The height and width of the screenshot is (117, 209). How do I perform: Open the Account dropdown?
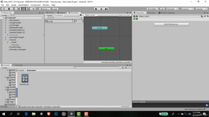tap(172, 9)
